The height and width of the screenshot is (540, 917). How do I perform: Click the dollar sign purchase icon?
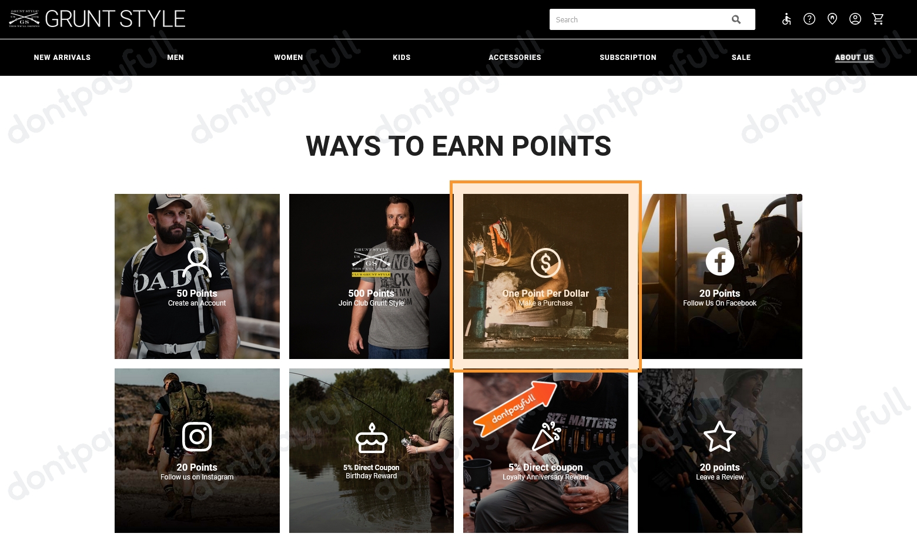pyautogui.click(x=545, y=263)
